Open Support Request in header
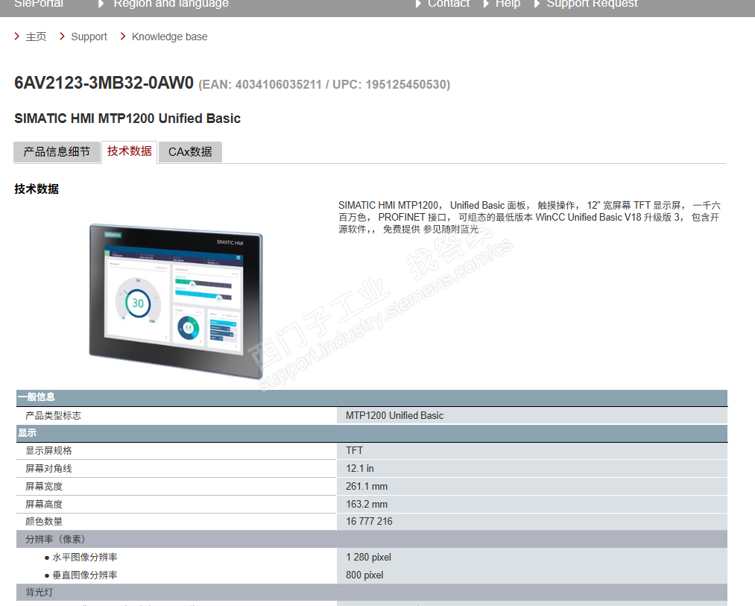The image size is (755, 606). (x=592, y=4)
